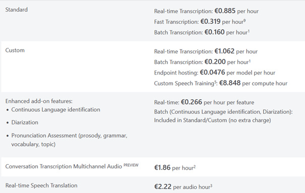Click the Custom tier label
Viewport: 305px width, 193px height.
click(x=15, y=50)
